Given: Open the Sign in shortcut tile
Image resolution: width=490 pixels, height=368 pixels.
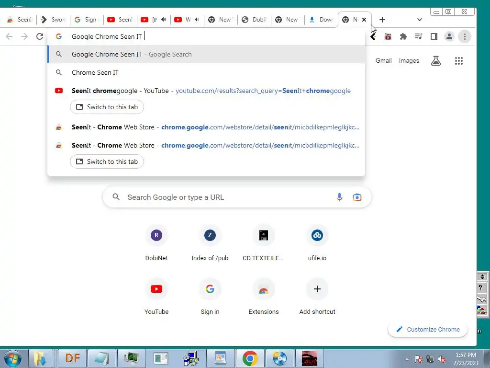Looking at the screenshot, I should point(210,297).
